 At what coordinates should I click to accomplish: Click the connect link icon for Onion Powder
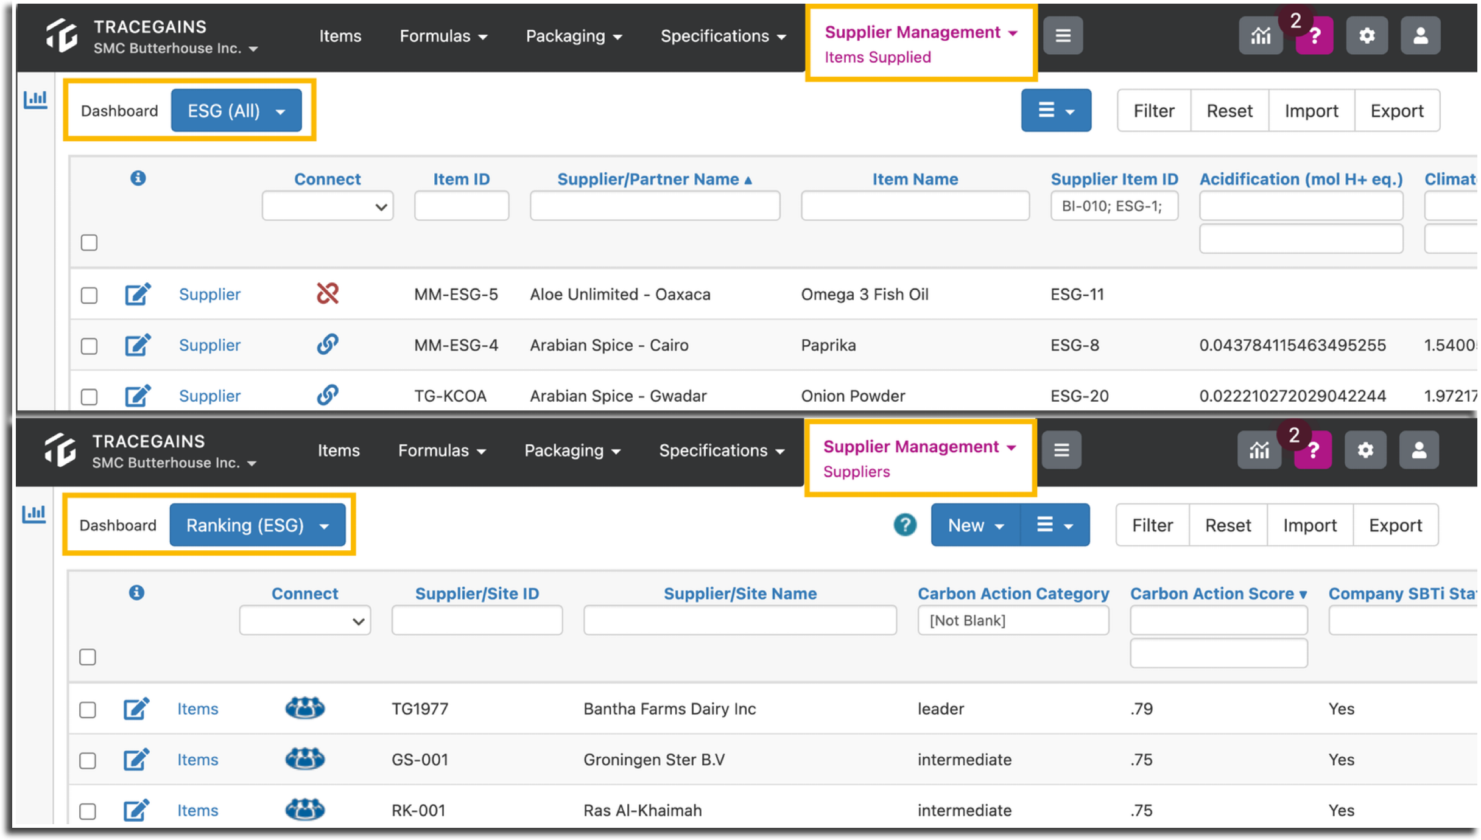point(328,395)
